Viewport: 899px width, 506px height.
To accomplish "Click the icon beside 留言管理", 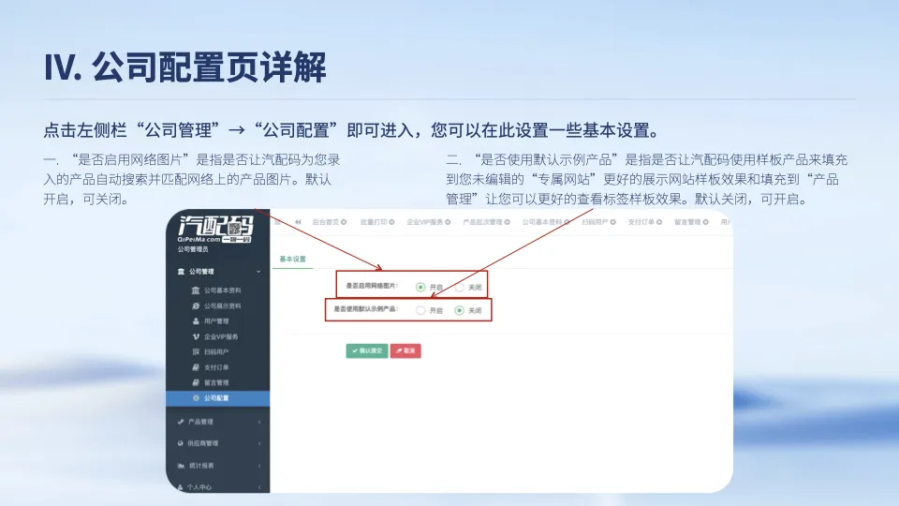I will tap(196, 382).
